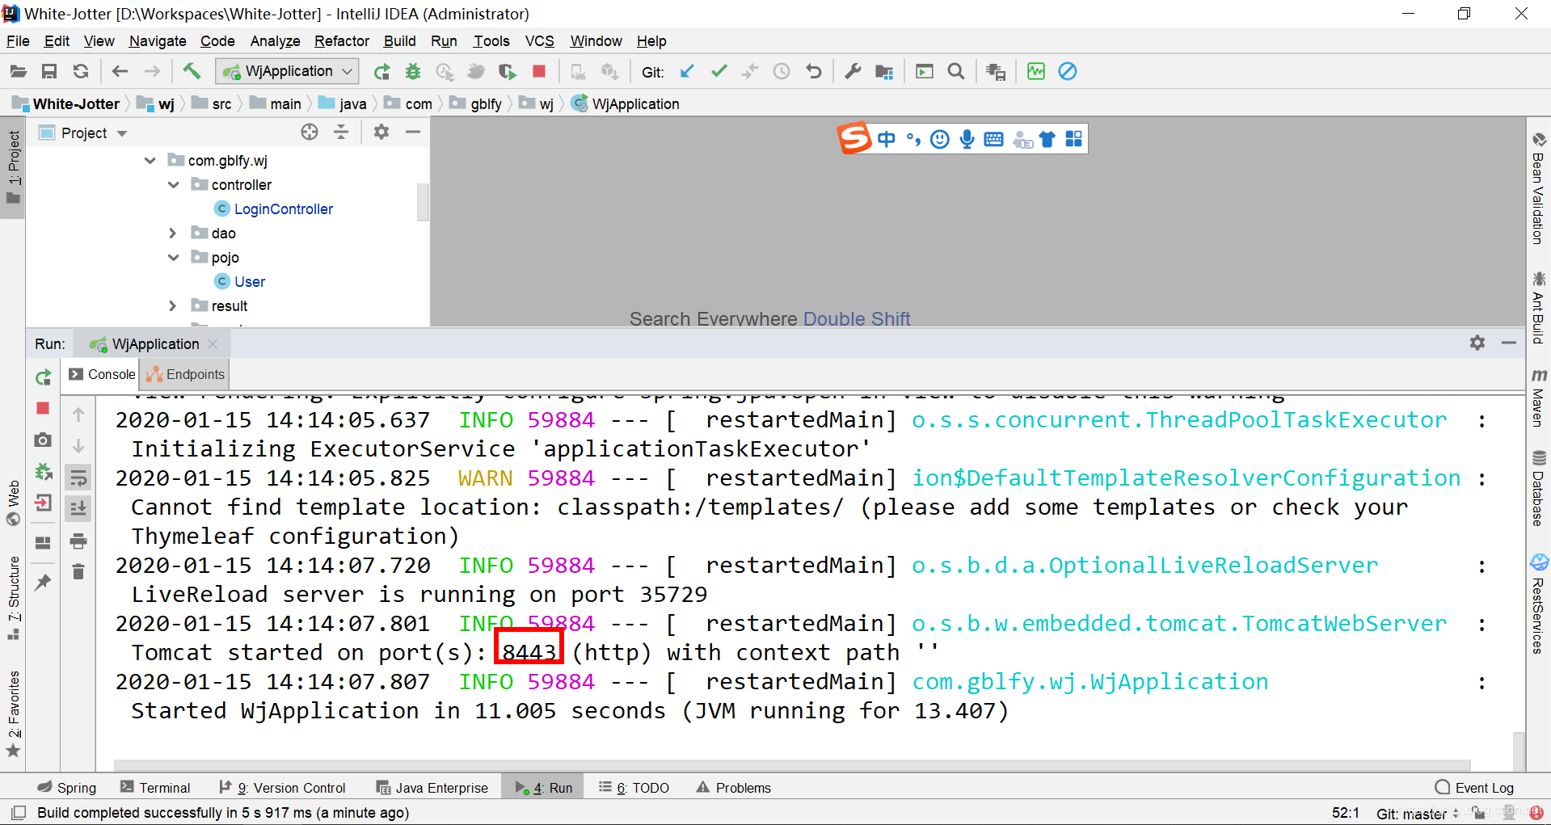1551x825 pixels.
Task: Close the WjApplication run tab
Action: [213, 344]
